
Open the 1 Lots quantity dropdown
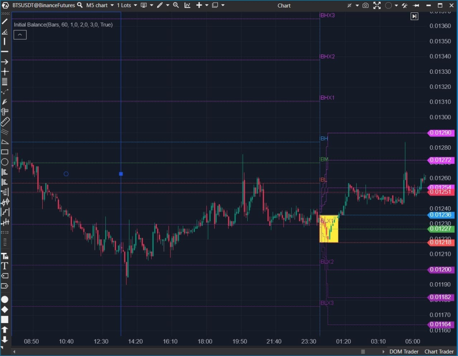127,5
